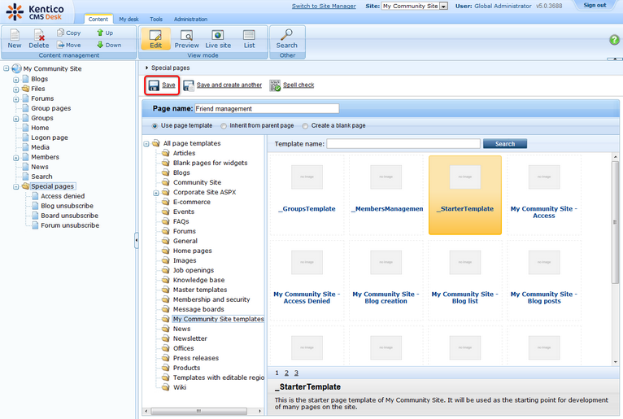Click the Sign out button
The height and width of the screenshot is (419, 623).
595,5
